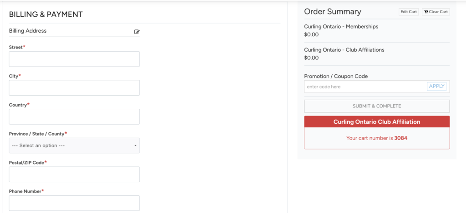Image resolution: width=466 pixels, height=213 pixels.
Task: Click the Street field label
Action: point(16,47)
